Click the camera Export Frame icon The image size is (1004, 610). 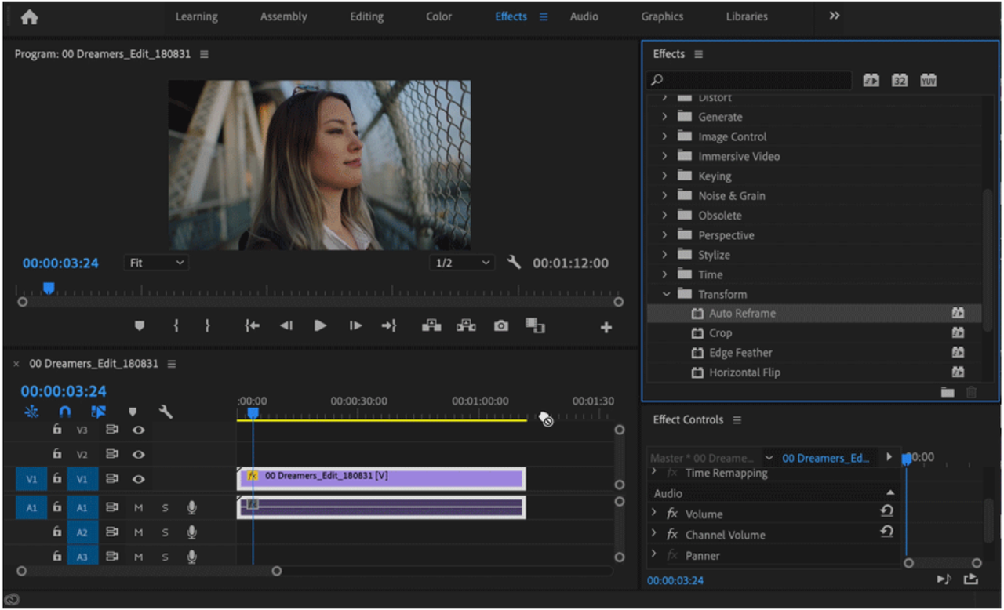500,325
